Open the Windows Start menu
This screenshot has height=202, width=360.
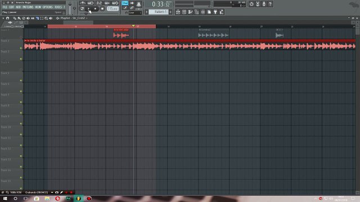coord(5,199)
